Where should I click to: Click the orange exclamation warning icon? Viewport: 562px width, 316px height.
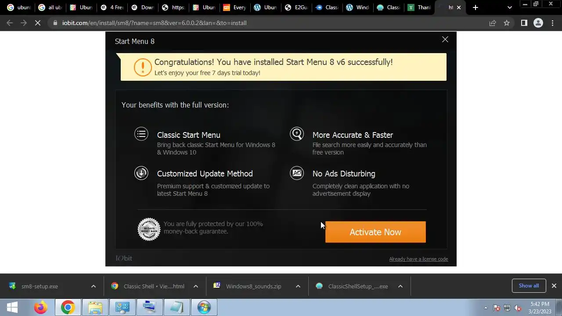tap(143, 67)
